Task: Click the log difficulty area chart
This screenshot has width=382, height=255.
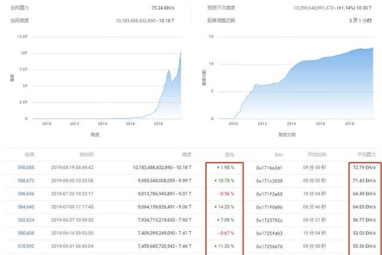Action: pos(296,83)
